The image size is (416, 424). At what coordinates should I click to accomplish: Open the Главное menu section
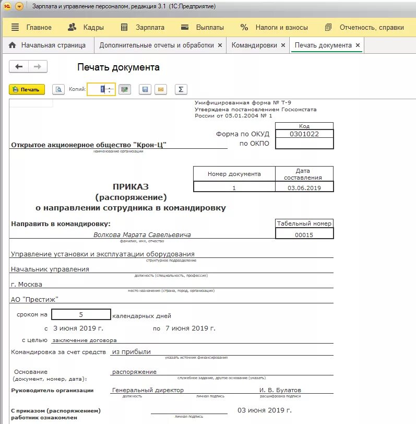point(39,27)
